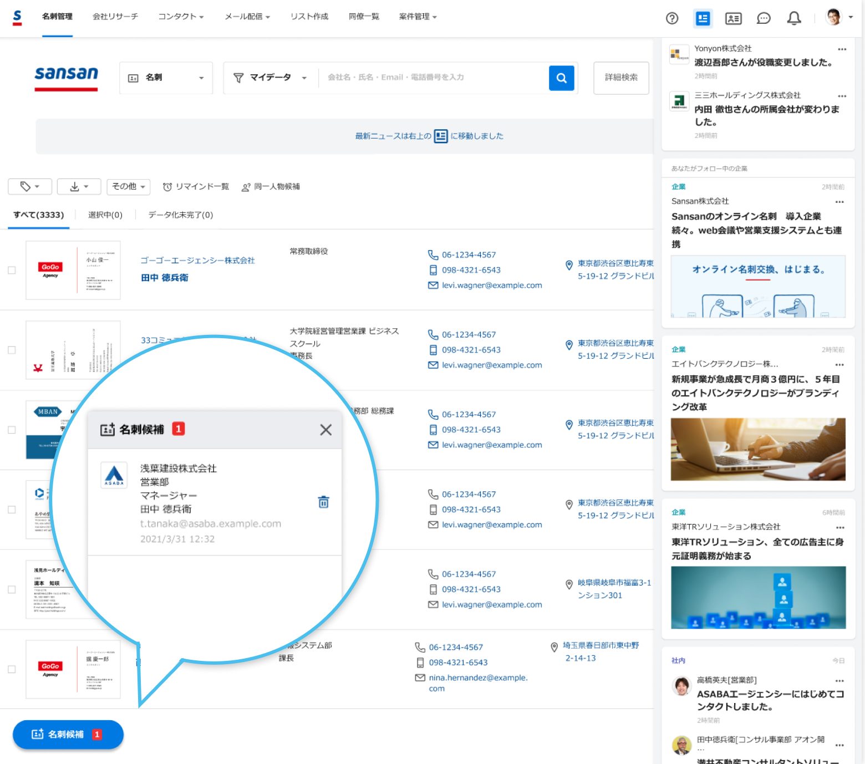Image resolution: width=865 pixels, height=764 pixels.
Task: Click Yonyon株式会社 company logo icon
Action: coord(679,54)
